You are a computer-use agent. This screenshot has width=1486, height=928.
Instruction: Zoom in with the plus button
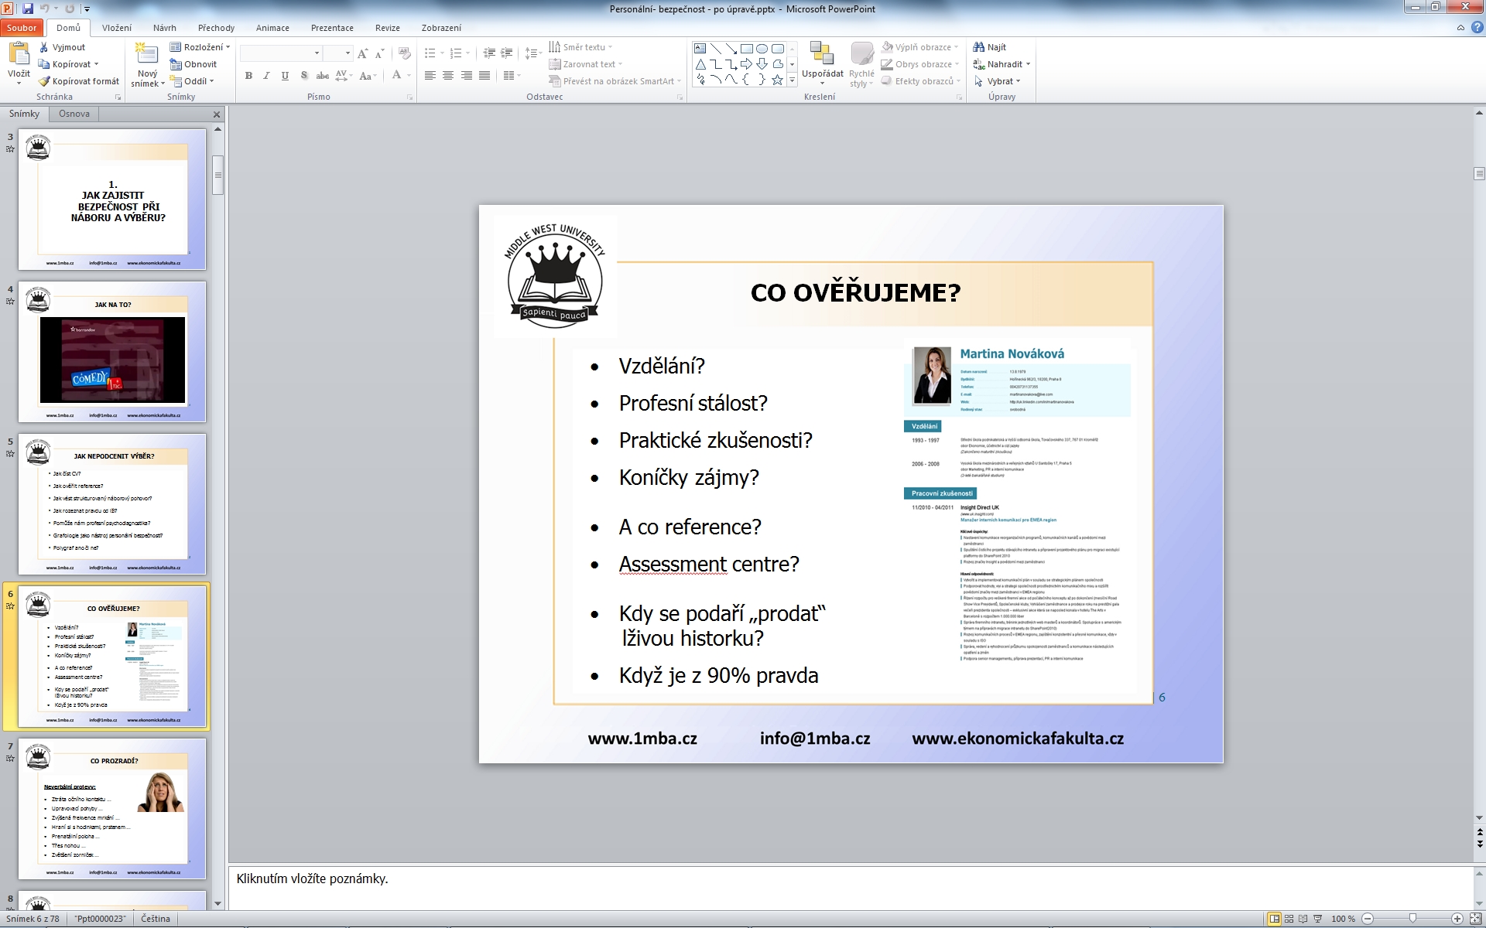click(1457, 919)
